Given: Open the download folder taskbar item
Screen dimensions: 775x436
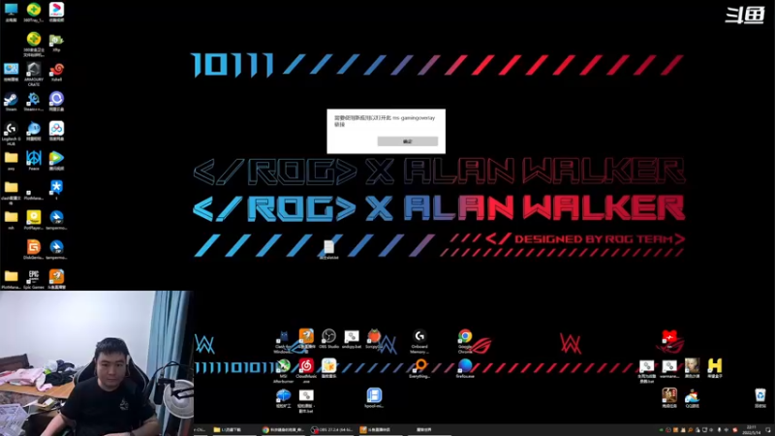Looking at the screenshot, I should (x=234, y=429).
